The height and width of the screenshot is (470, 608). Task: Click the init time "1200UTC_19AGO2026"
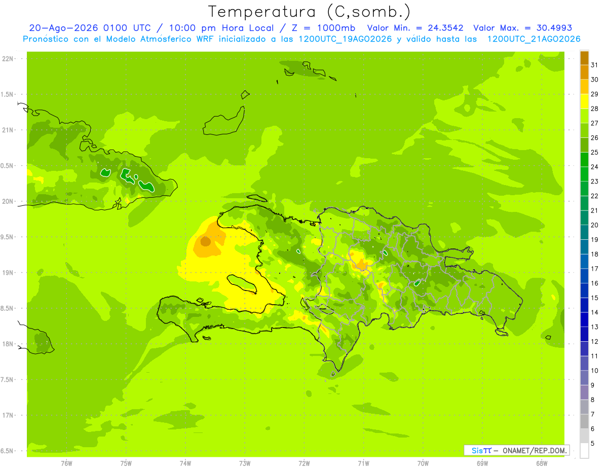click(x=345, y=39)
